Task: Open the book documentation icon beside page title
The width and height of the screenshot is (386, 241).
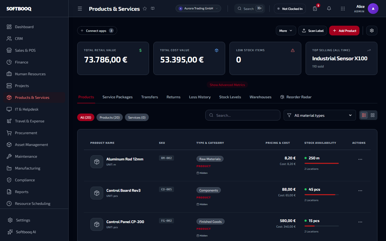Action: [x=153, y=9]
